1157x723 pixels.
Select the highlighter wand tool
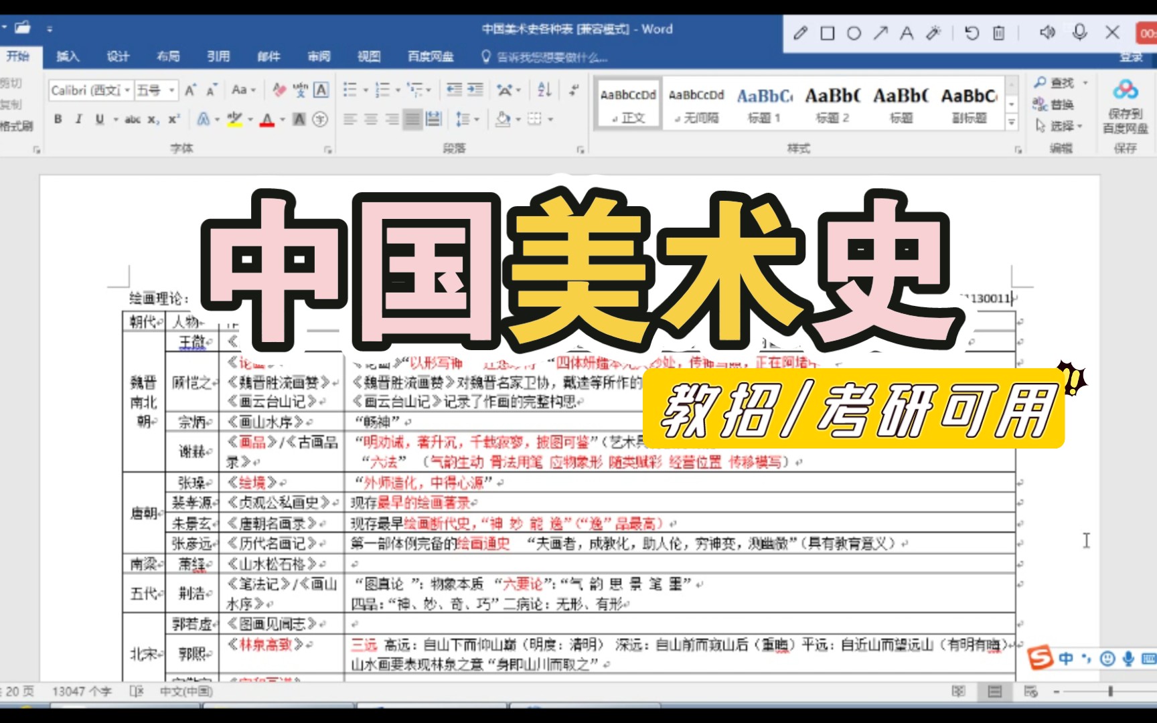(933, 33)
